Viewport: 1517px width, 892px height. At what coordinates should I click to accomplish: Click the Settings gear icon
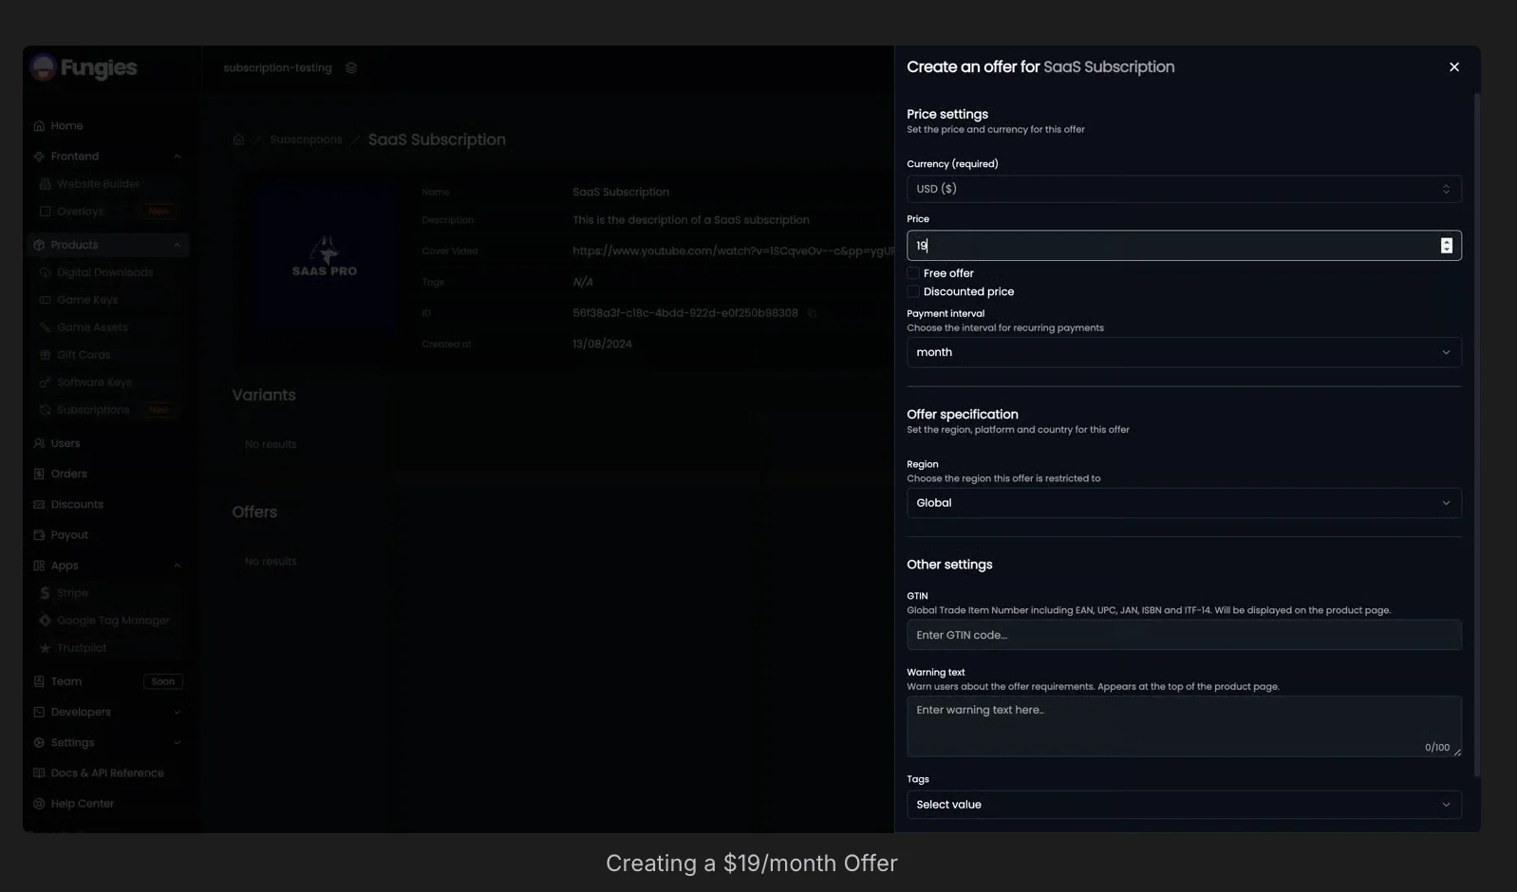tap(39, 742)
